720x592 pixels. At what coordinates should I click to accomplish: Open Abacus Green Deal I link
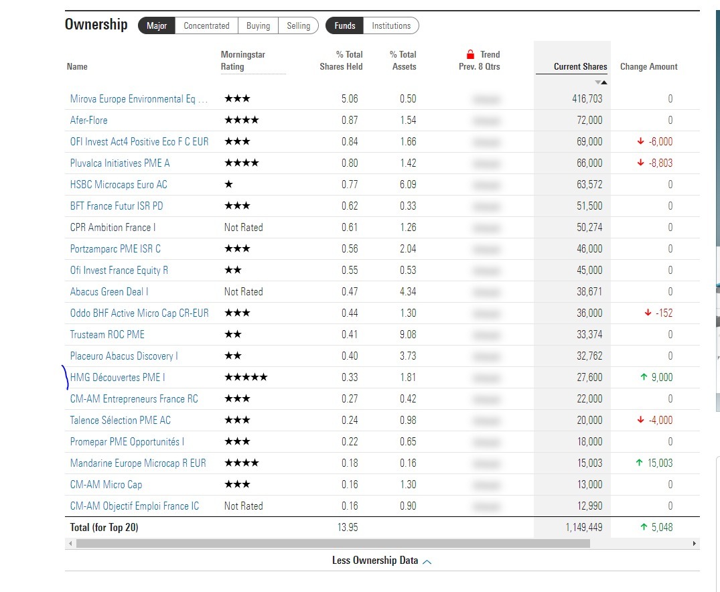109,291
